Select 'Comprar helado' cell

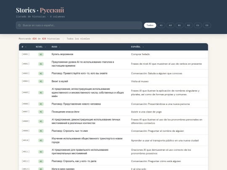[x=140, y=54]
